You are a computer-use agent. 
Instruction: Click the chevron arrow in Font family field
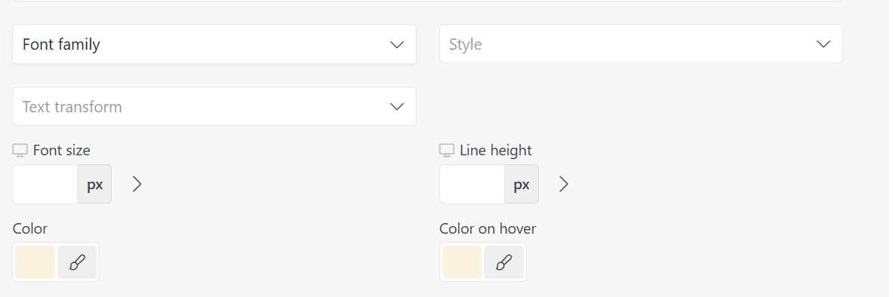coord(397,44)
